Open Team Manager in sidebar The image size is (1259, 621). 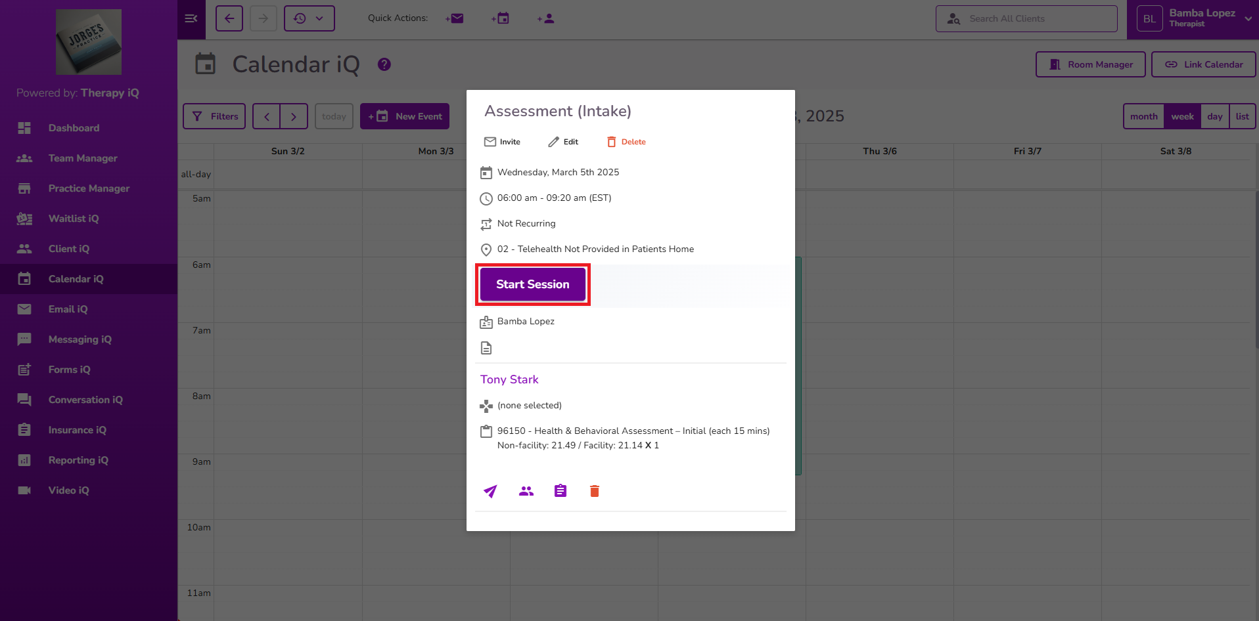click(x=89, y=158)
